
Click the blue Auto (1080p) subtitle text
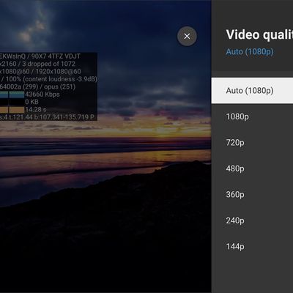pos(250,51)
